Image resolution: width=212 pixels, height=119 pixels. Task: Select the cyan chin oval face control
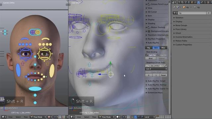(x=35, y=89)
